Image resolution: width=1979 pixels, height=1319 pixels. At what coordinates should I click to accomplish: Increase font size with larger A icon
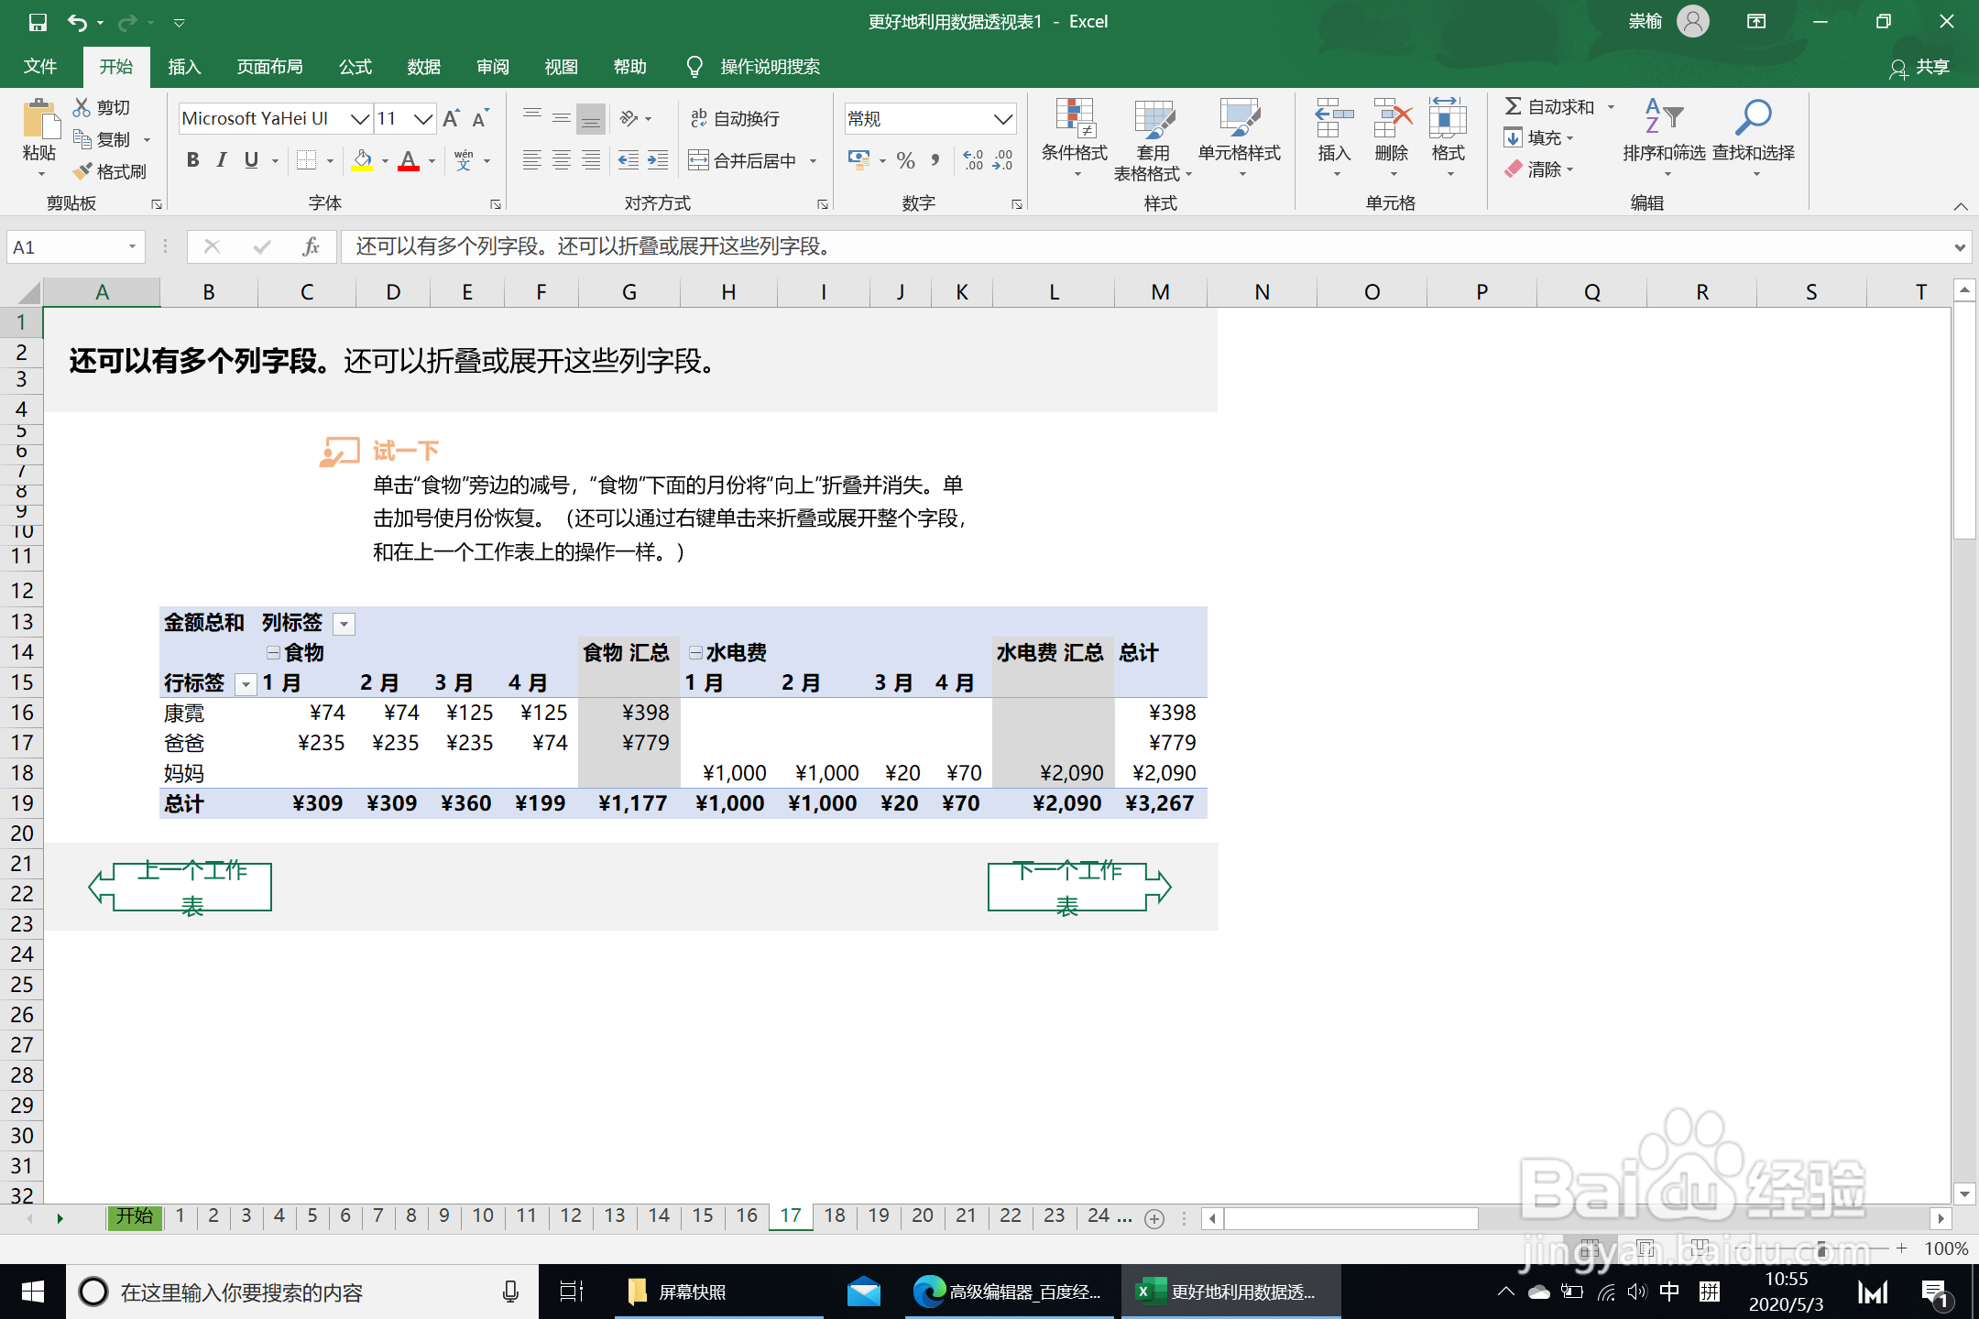[x=451, y=118]
